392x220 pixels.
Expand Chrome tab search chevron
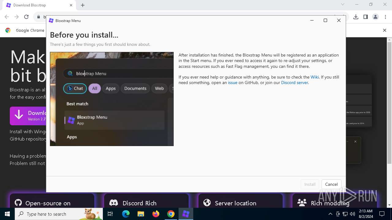[x=343, y=4]
